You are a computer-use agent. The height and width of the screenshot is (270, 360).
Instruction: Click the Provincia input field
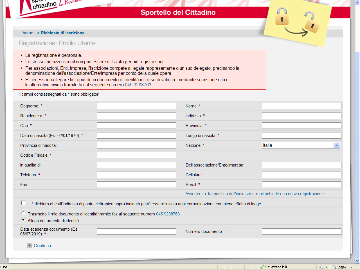click(x=301, y=126)
